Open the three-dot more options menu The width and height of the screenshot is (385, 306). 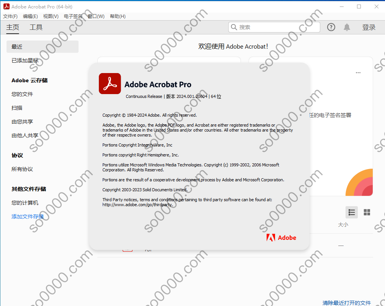coord(358,73)
